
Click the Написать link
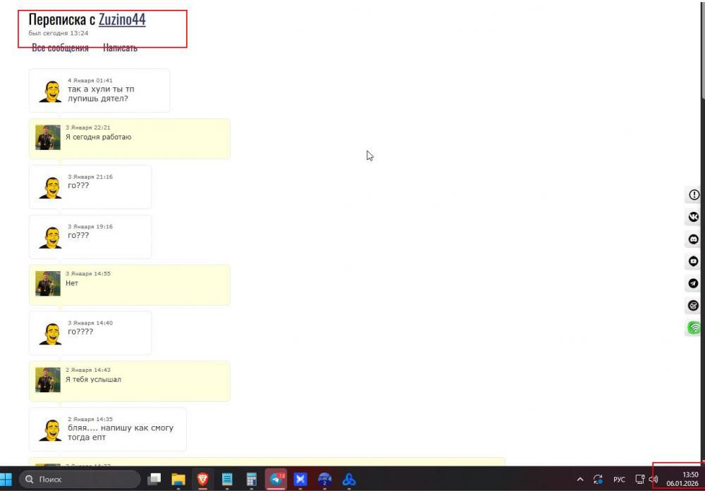(120, 48)
